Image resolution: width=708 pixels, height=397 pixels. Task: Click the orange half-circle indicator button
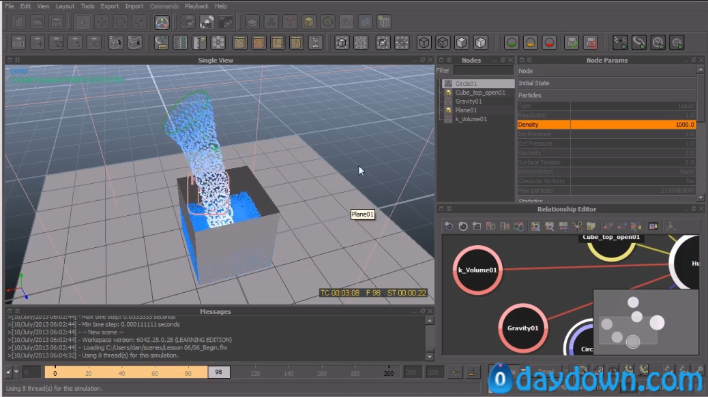point(531,43)
